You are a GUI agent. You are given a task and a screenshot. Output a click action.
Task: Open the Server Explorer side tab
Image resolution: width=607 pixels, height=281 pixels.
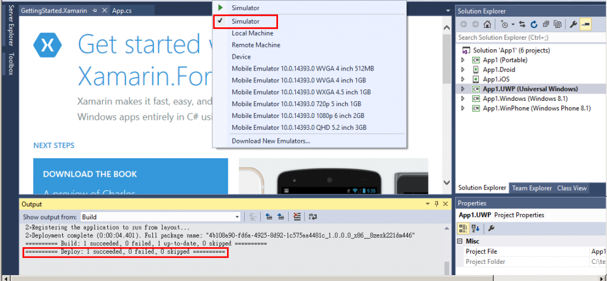coord(11,25)
